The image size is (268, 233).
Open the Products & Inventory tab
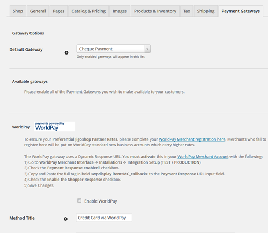point(155,11)
